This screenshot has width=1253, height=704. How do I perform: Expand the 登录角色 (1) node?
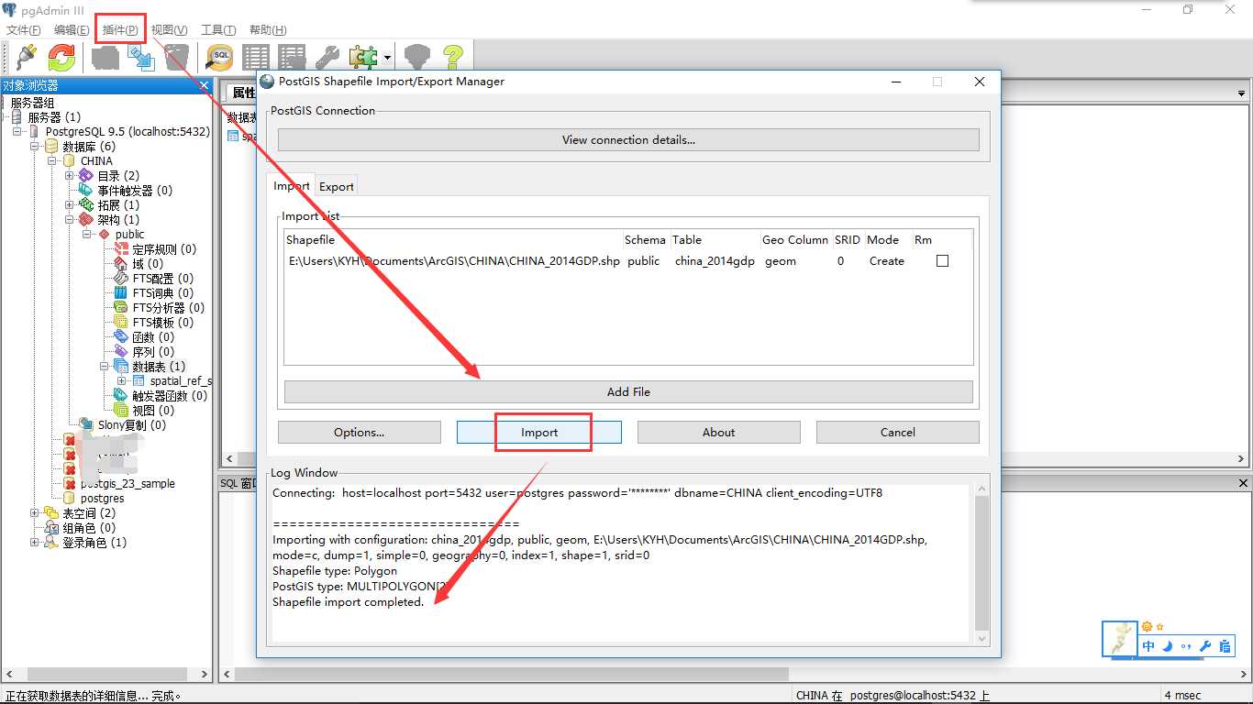tap(35, 542)
